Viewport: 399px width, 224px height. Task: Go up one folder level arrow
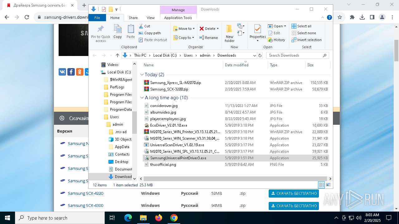(117, 55)
